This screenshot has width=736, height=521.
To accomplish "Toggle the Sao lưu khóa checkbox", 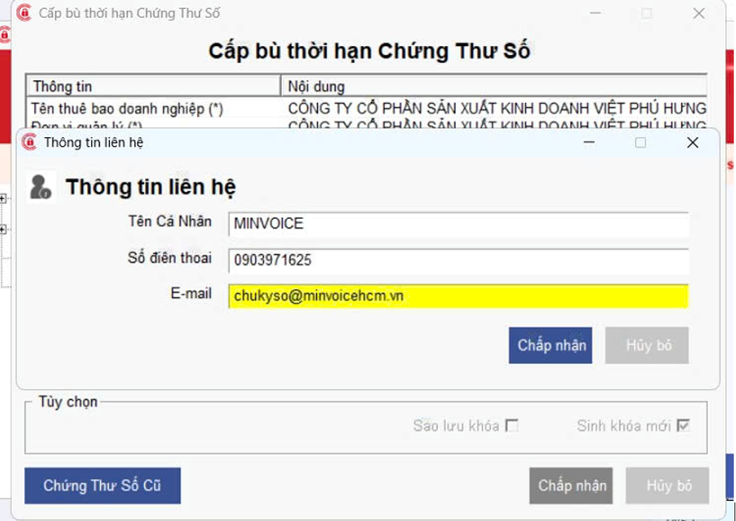I will (x=511, y=425).
